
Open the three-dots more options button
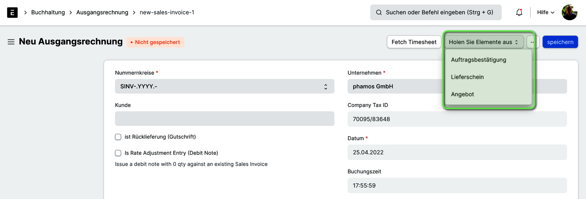tap(532, 42)
